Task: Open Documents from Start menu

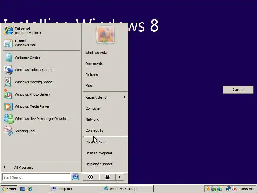Action: (105, 64)
